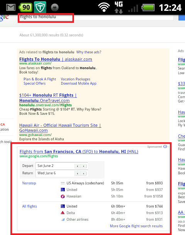Select the All flights filter

pyautogui.click(x=29, y=206)
